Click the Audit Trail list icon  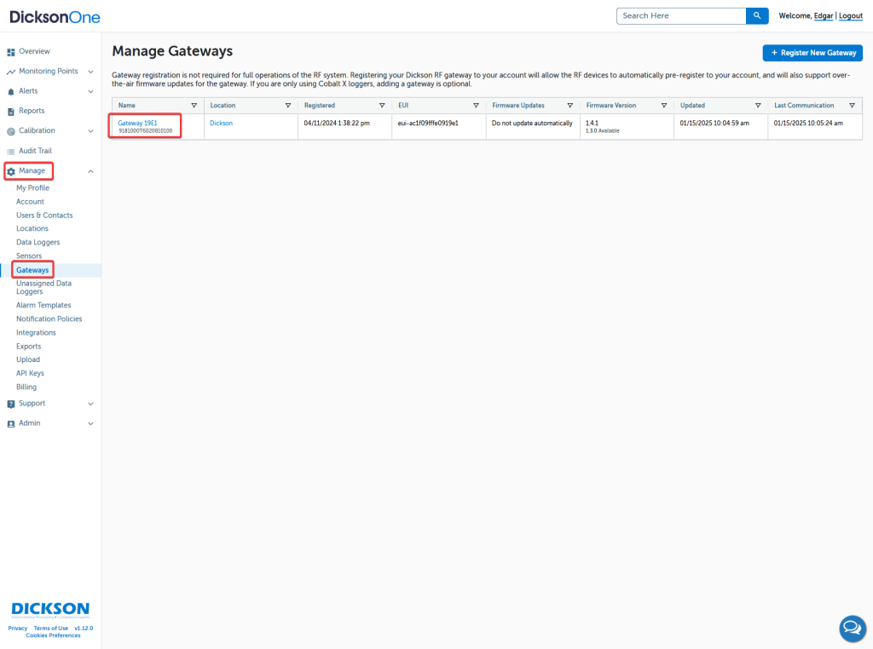[11, 152]
